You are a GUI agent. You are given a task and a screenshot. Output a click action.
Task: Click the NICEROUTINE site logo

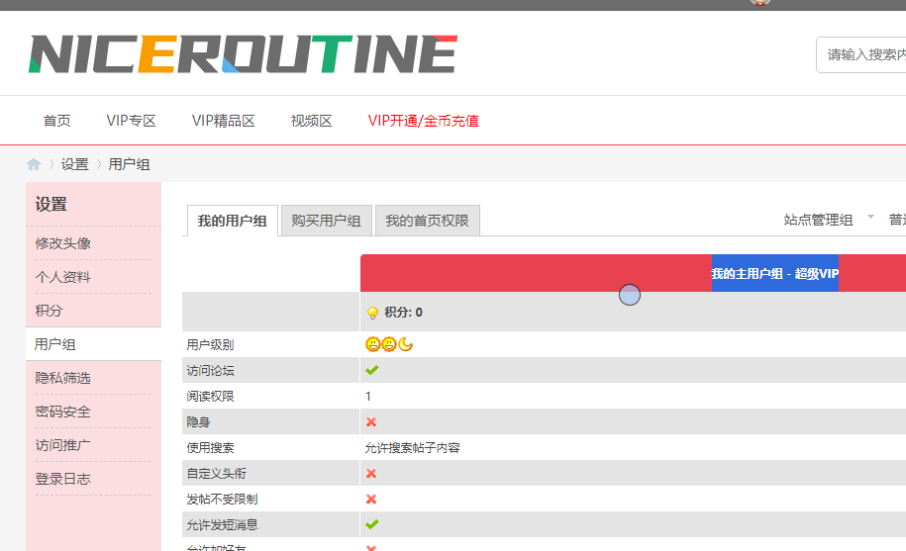pos(244,54)
